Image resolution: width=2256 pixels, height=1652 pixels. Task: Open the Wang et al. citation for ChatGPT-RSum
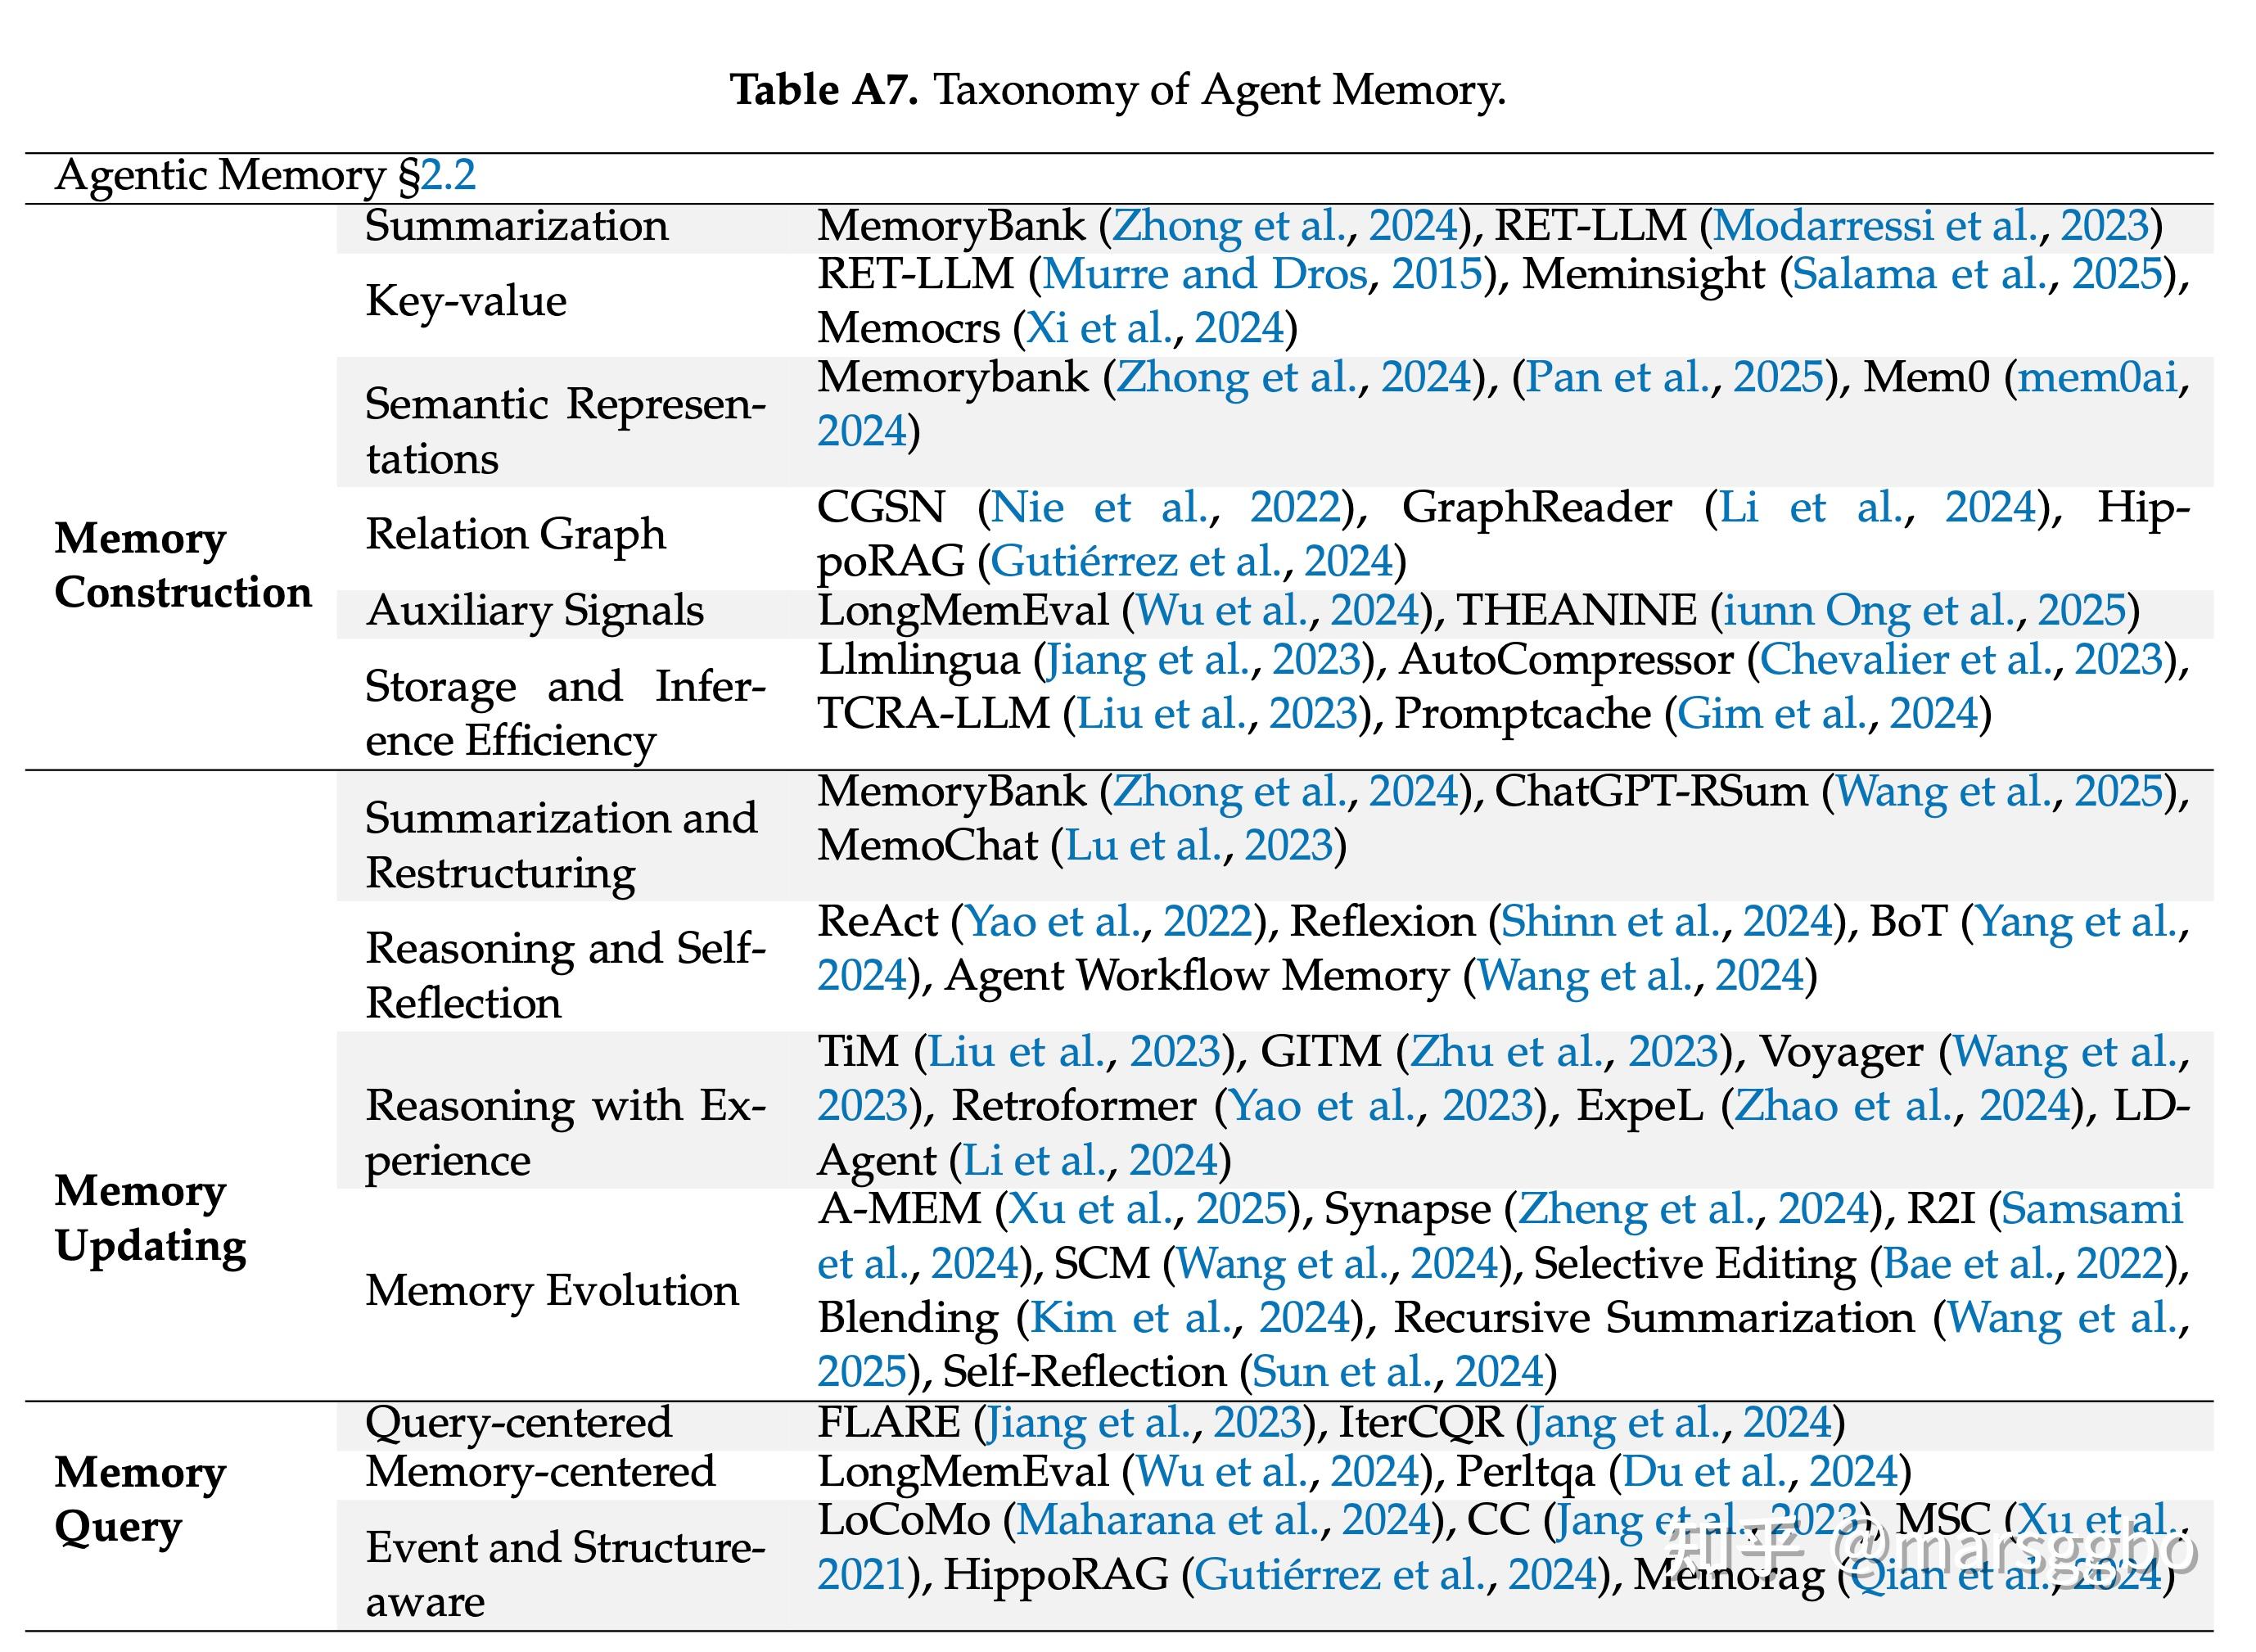1999,792
